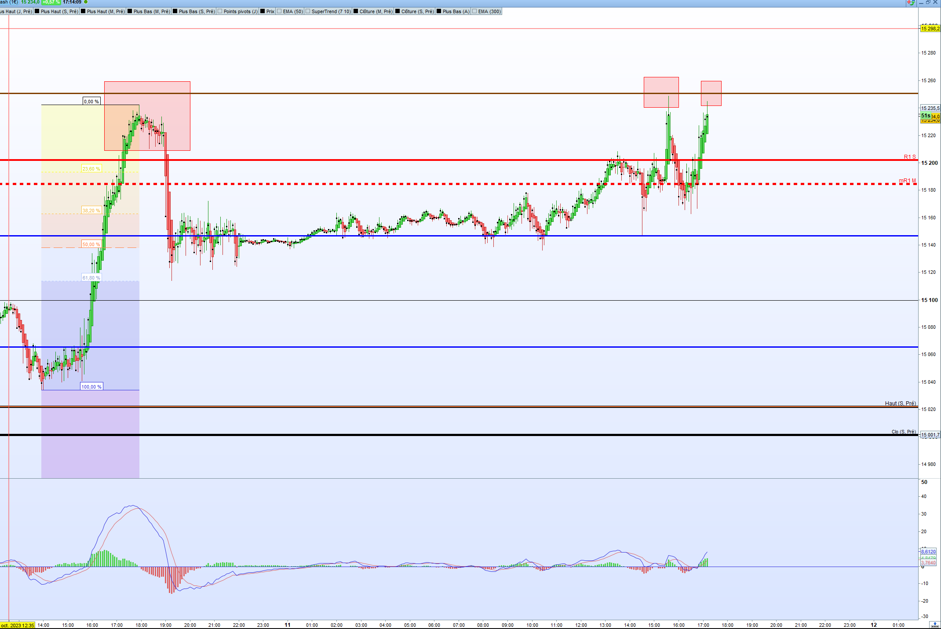Click the green +0,57 % change badge
Screen dimensions: 941x629
pos(51,2)
